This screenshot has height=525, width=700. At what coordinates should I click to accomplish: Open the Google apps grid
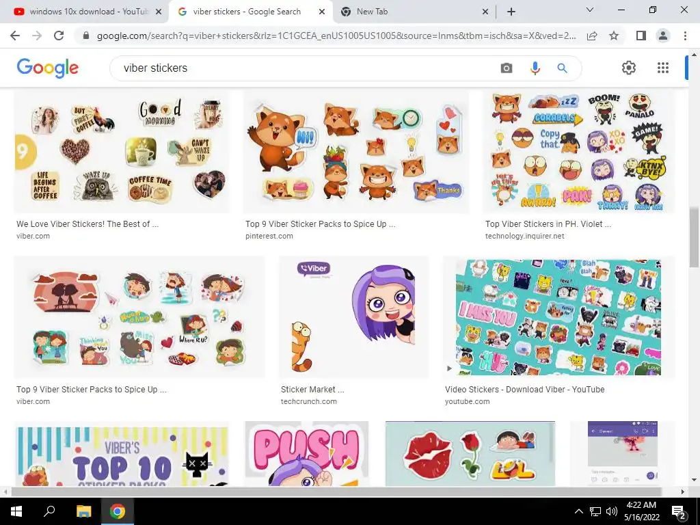[663, 68]
